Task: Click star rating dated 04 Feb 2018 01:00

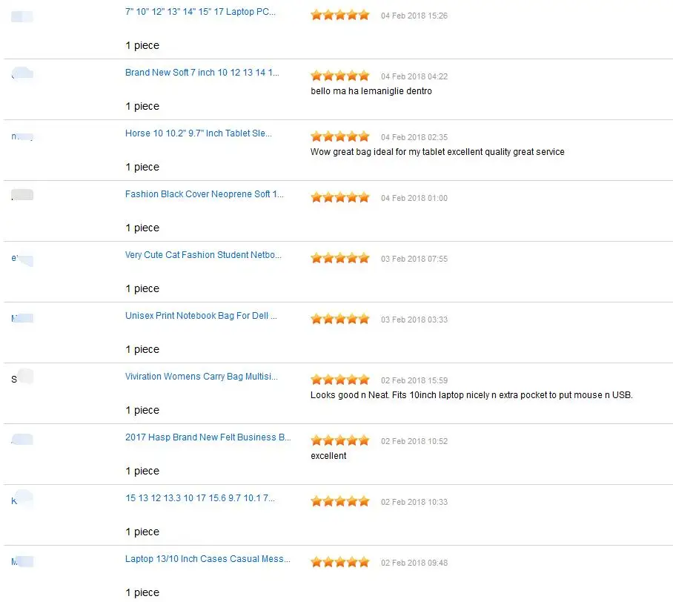Action: click(340, 197)
